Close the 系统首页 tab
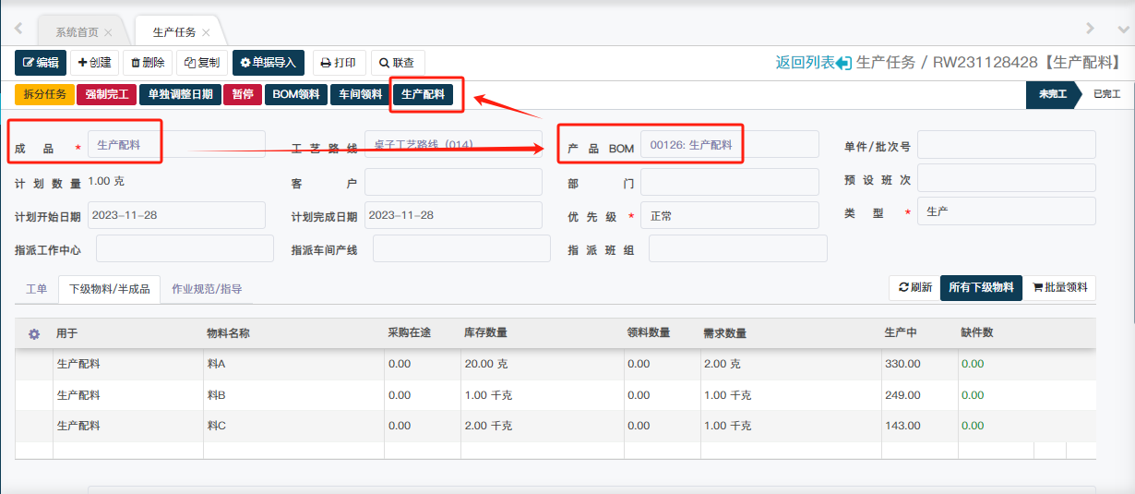 coord(108,32)
